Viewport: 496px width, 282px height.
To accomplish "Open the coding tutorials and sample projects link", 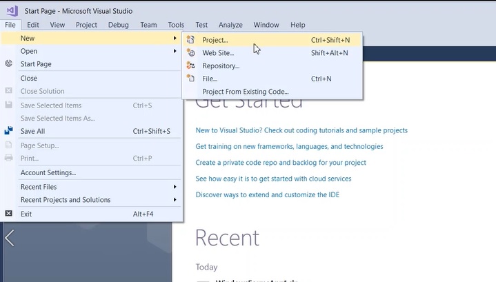I will [x=301, y=130].
